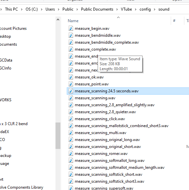189x190 pixels.
Task: Go to Public folder in the breadcrumb
Action: 68,9
